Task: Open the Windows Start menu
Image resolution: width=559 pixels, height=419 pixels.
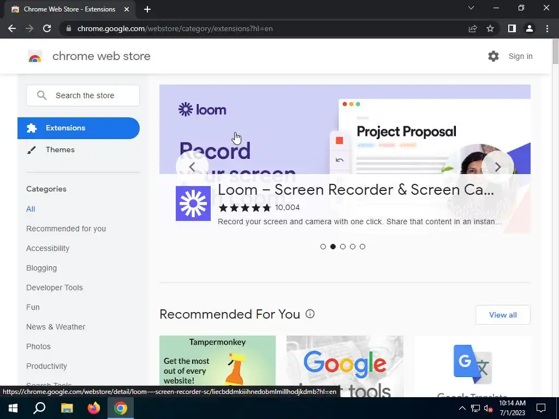Action: click(13, 408)
